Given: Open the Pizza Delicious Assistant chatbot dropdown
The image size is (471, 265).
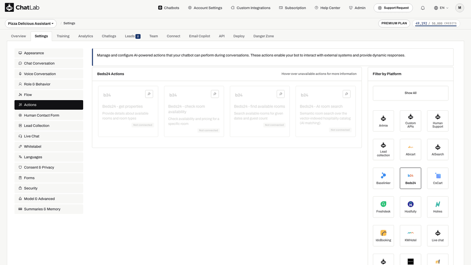Looking at the screenshot, I should click(31, 24).
